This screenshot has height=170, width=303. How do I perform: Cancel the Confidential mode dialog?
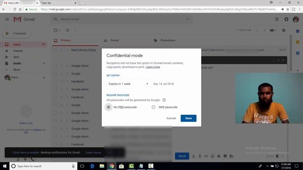[x=171, y=118]
